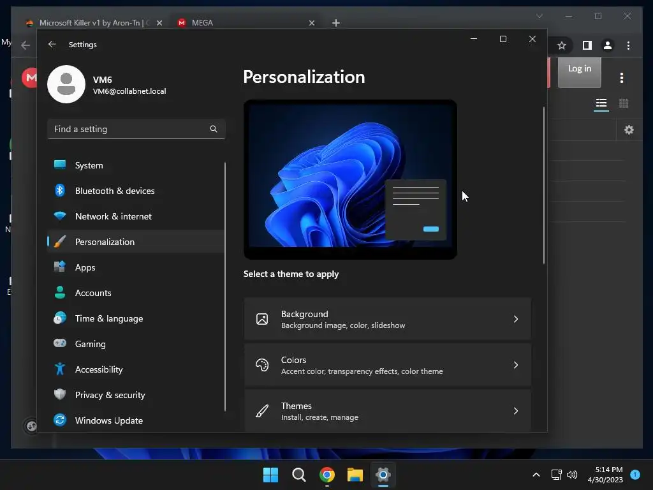Click the Background image icon

pyautogui.click(x=262, y=319)
